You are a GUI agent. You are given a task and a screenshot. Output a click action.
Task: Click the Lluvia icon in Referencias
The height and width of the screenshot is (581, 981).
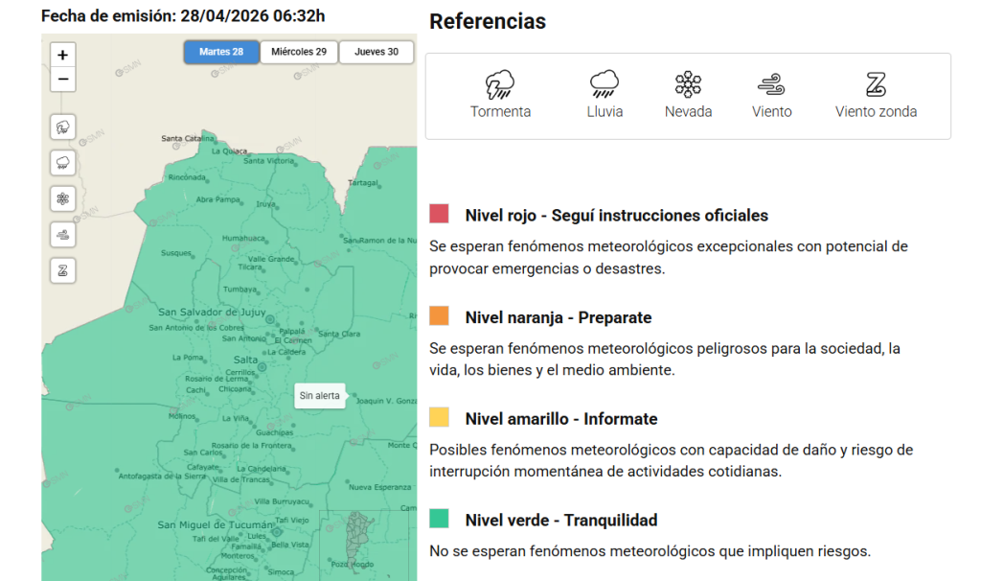[x=605, y=85]
